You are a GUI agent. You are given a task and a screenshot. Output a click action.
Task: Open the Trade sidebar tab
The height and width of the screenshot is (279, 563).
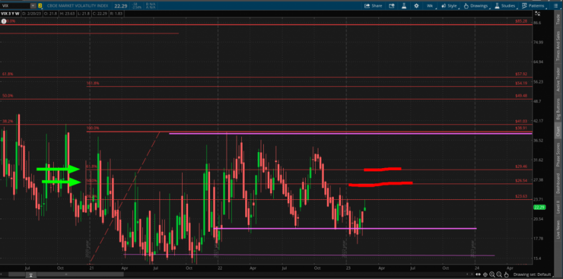click(558, 19)
